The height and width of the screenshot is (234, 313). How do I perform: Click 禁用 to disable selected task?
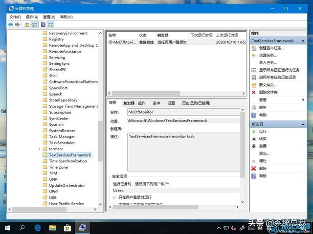[263, 146]
